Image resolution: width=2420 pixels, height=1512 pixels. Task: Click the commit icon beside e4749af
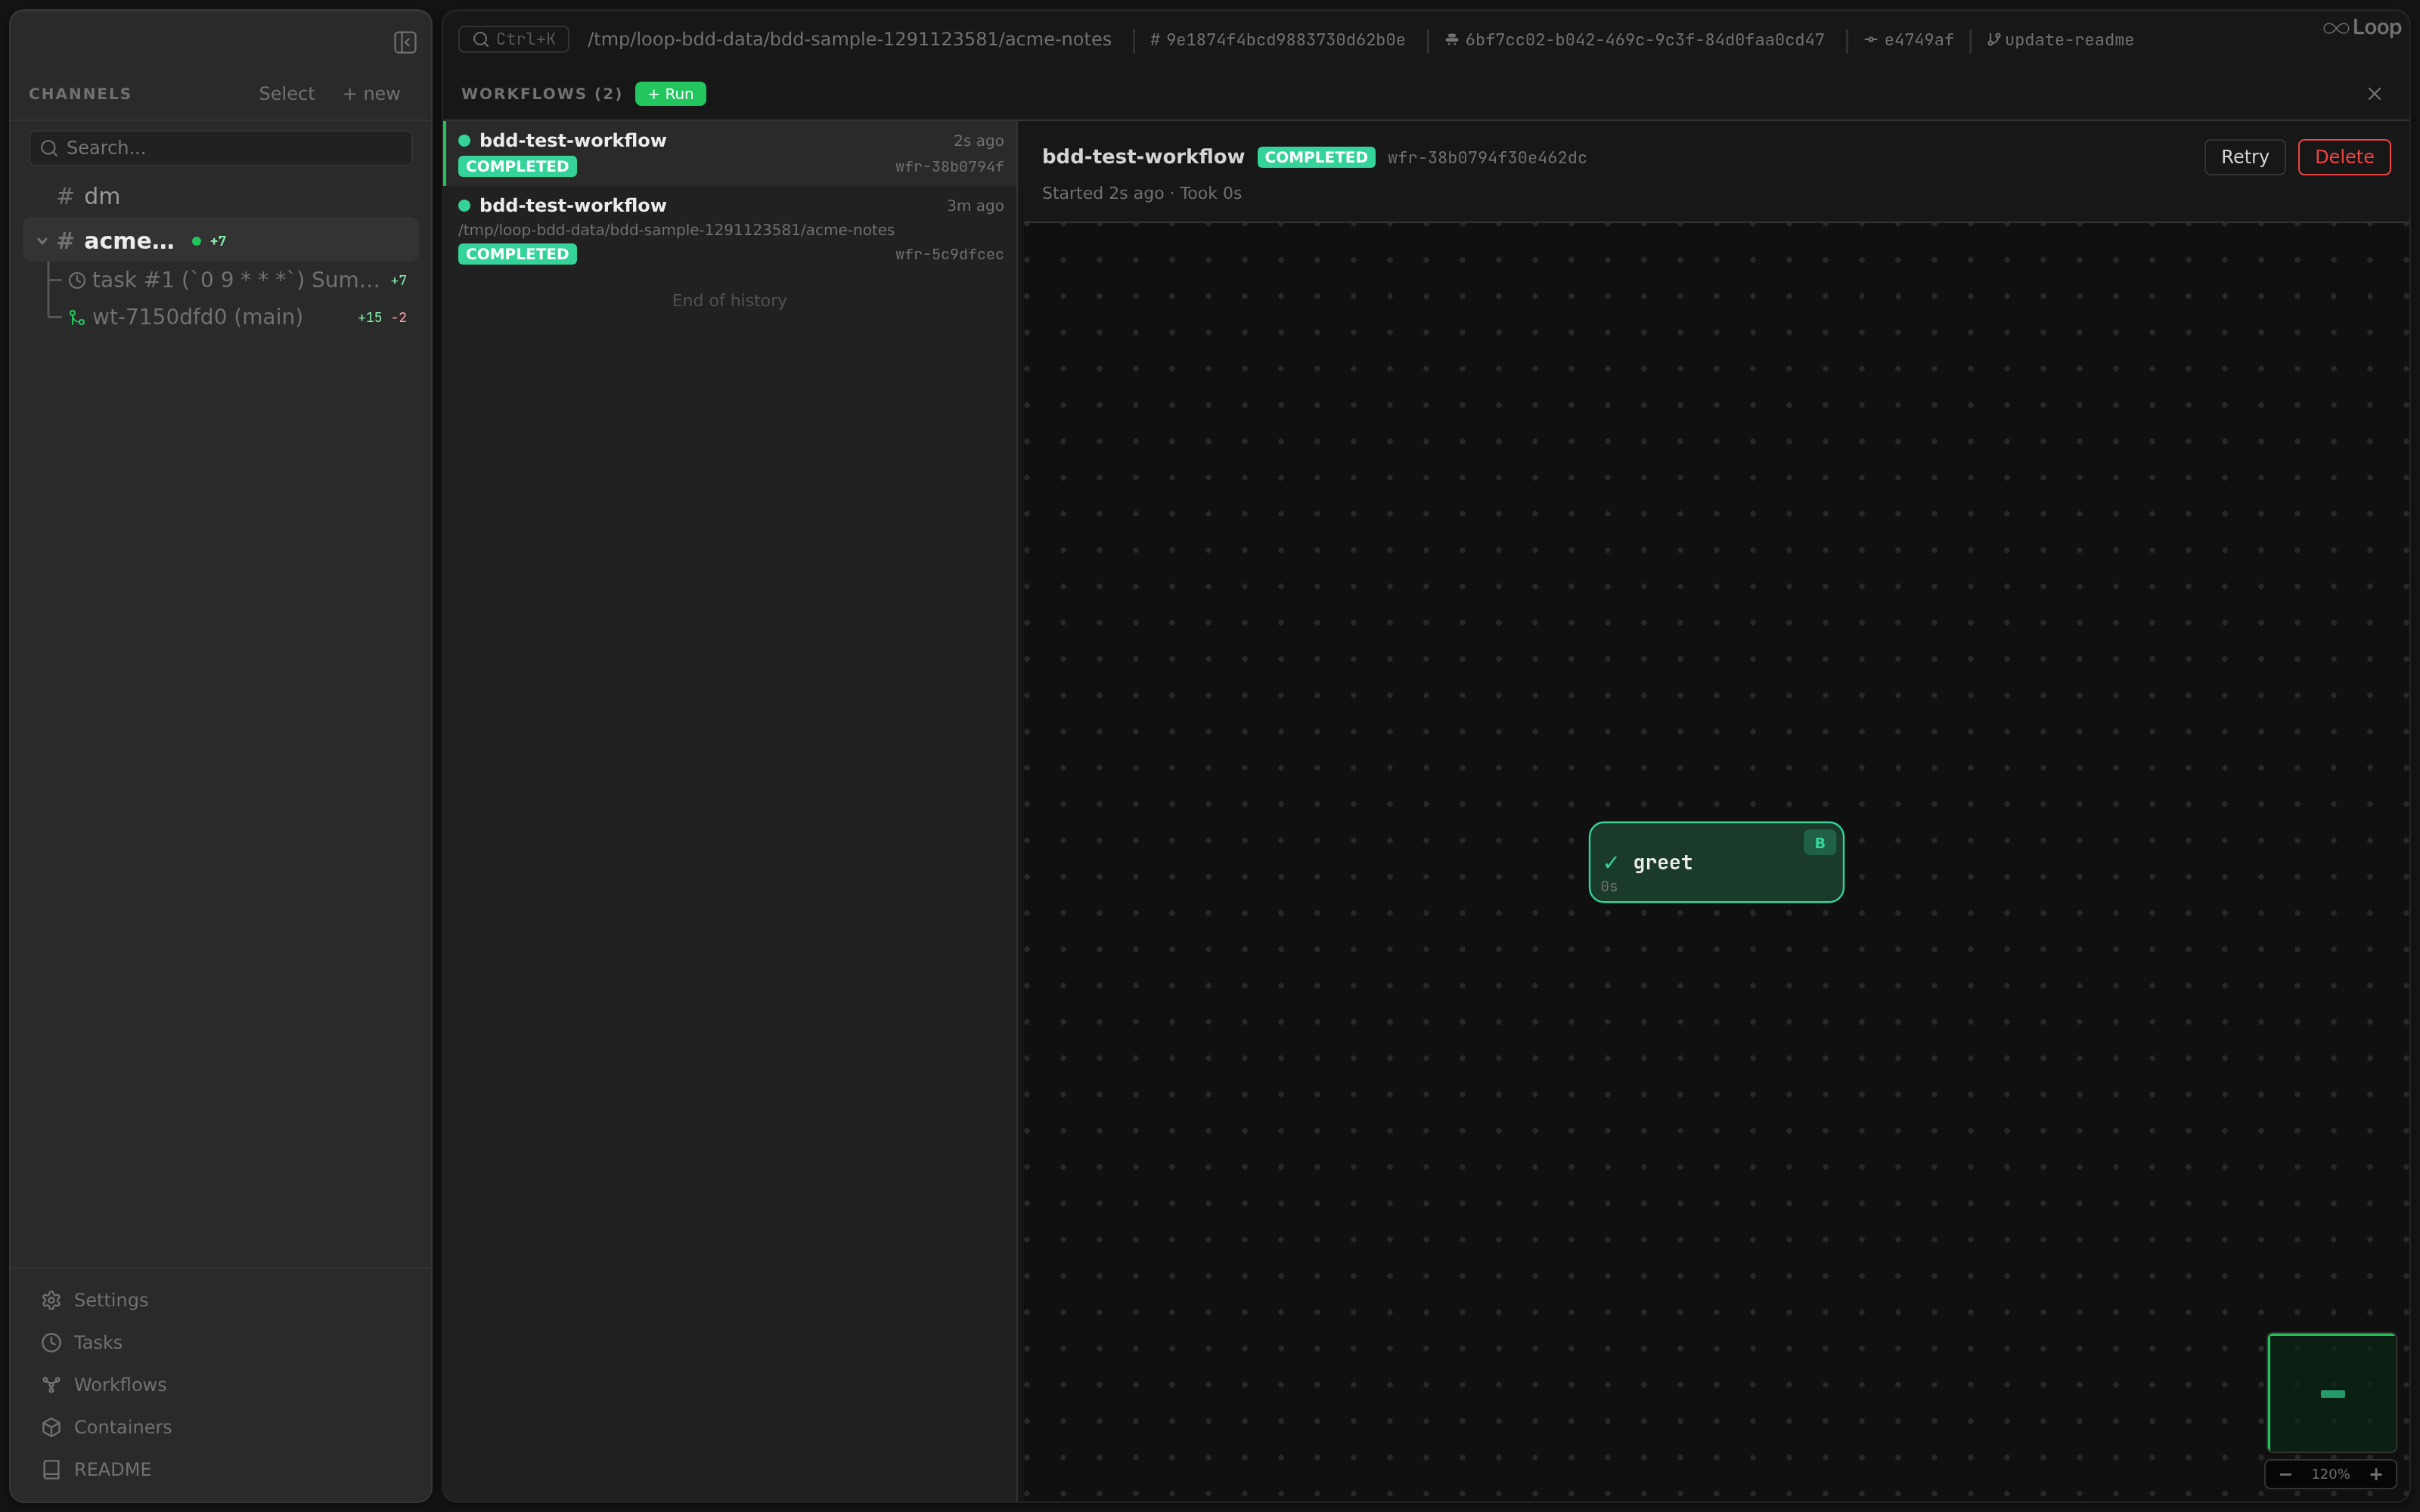pos(1870,40)
